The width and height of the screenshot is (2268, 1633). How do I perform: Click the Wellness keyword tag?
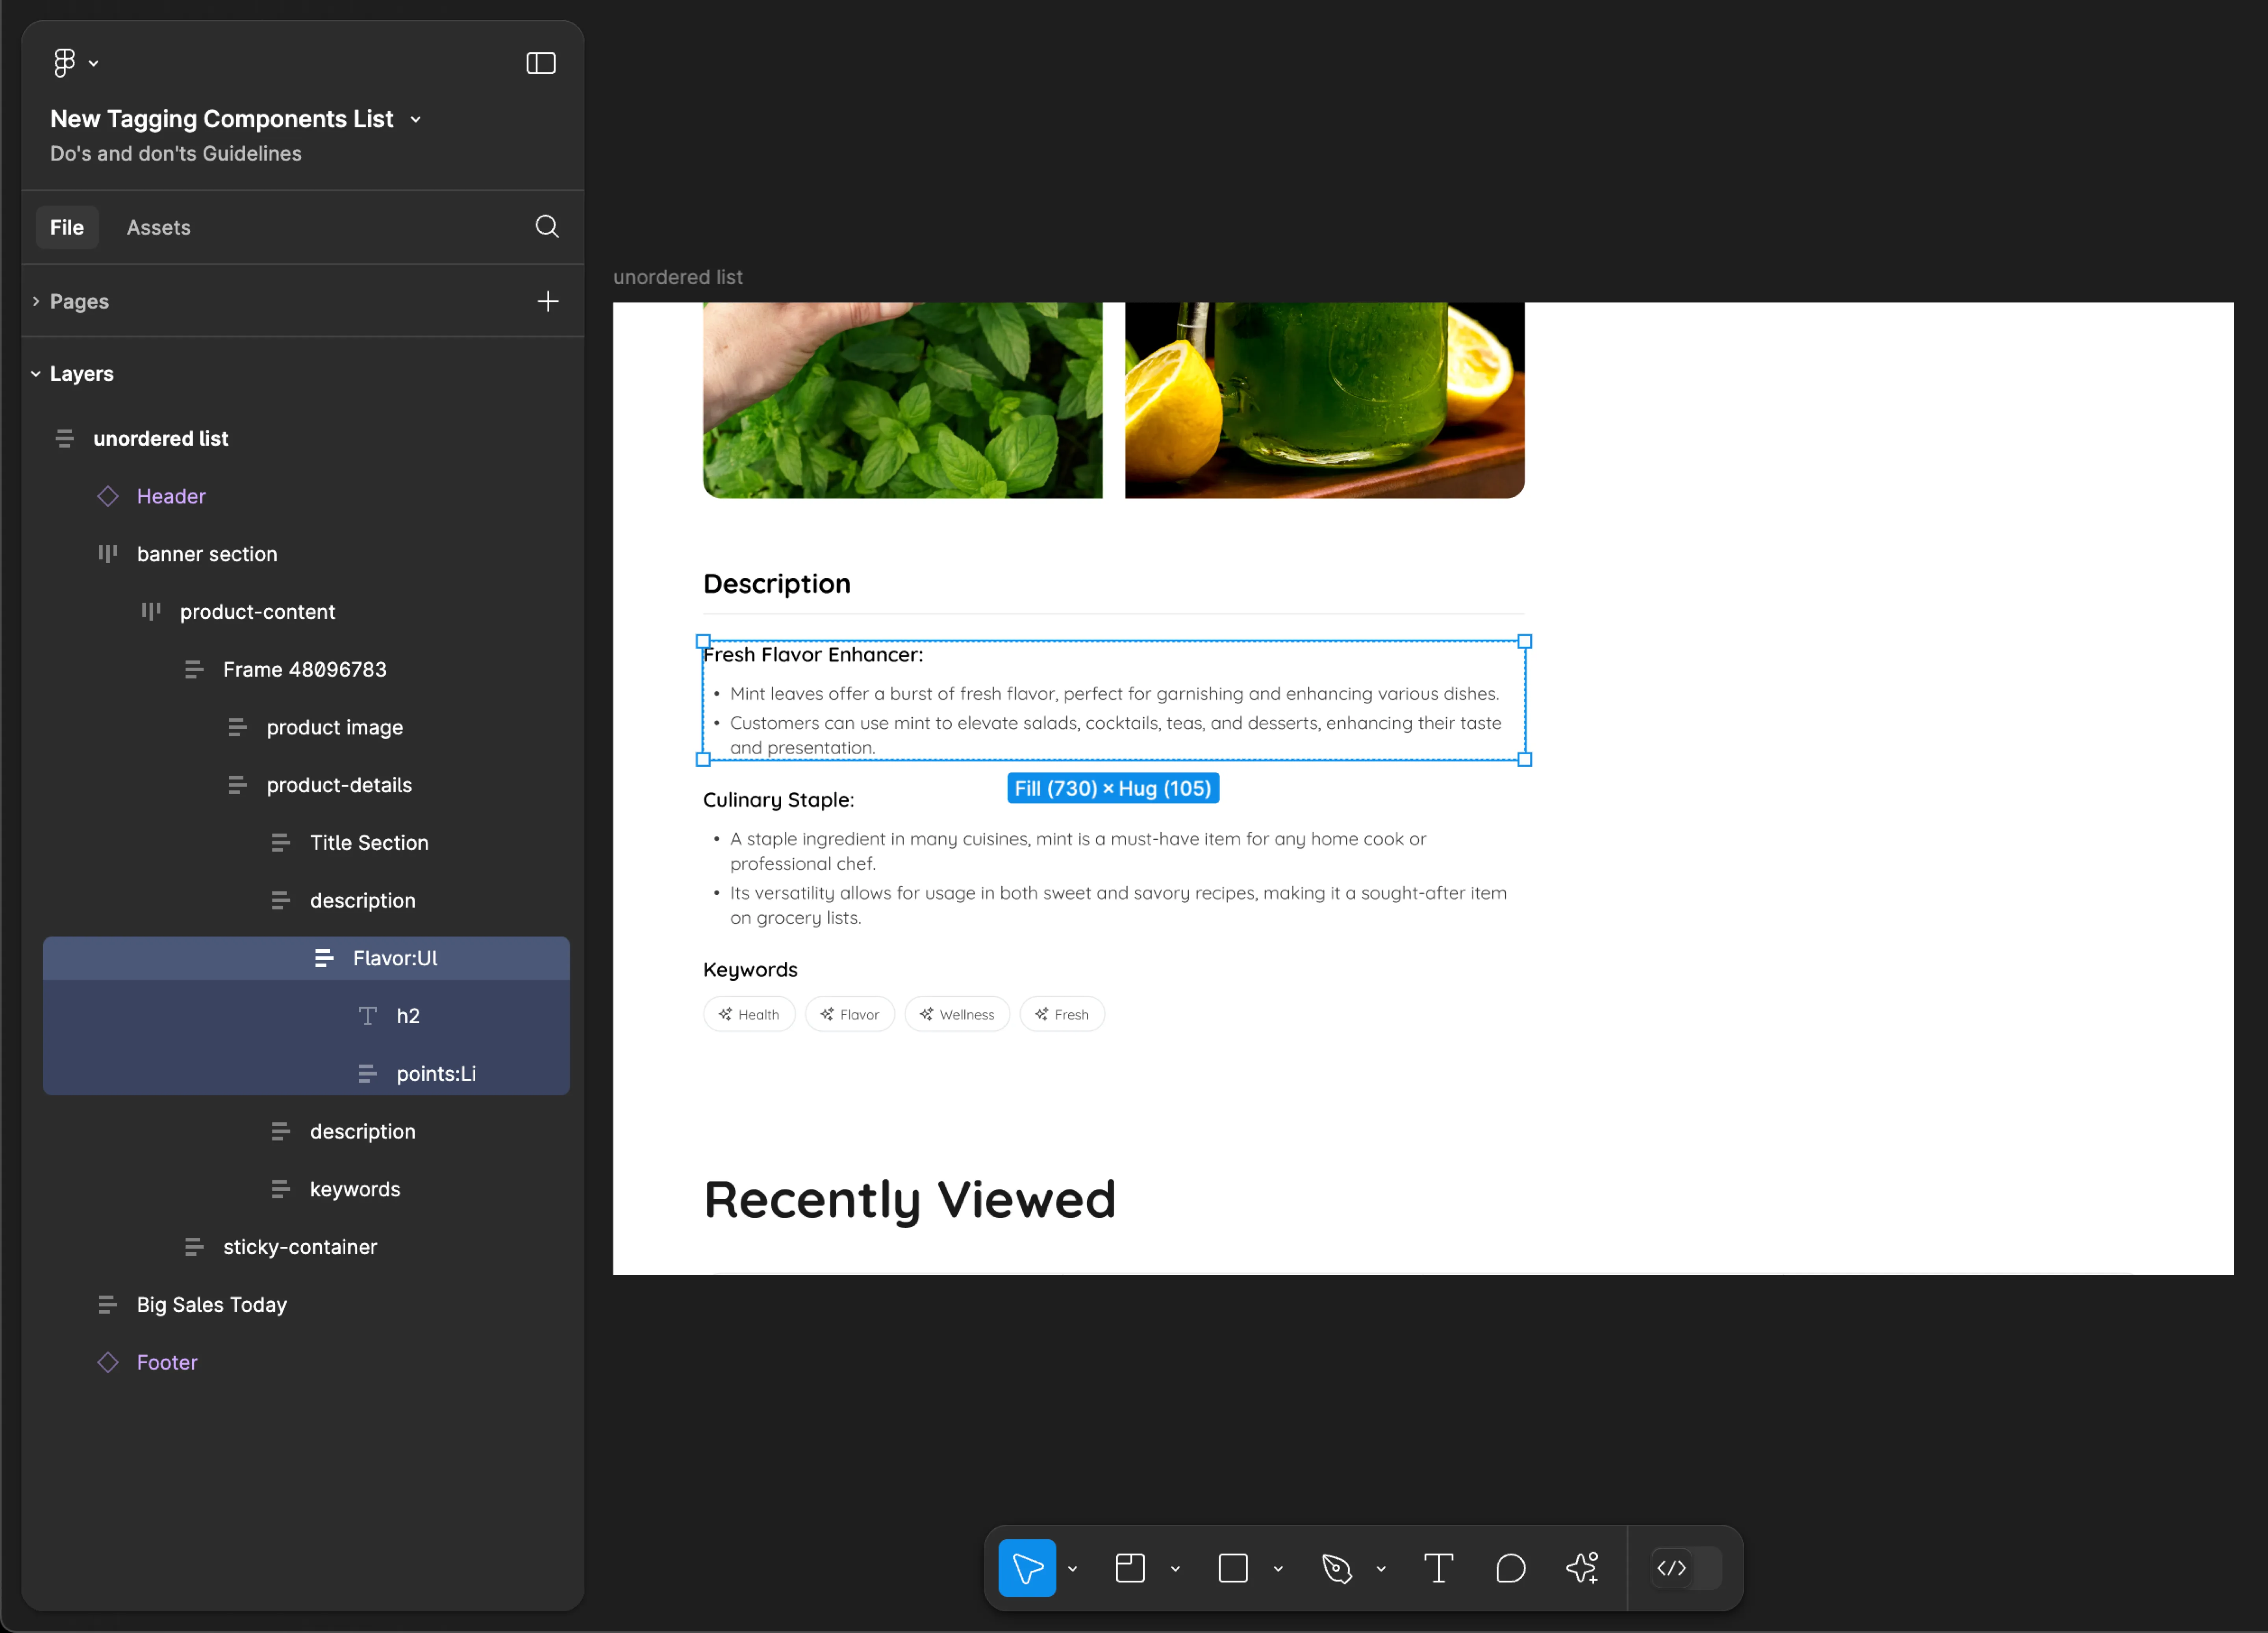(957, 1014)
